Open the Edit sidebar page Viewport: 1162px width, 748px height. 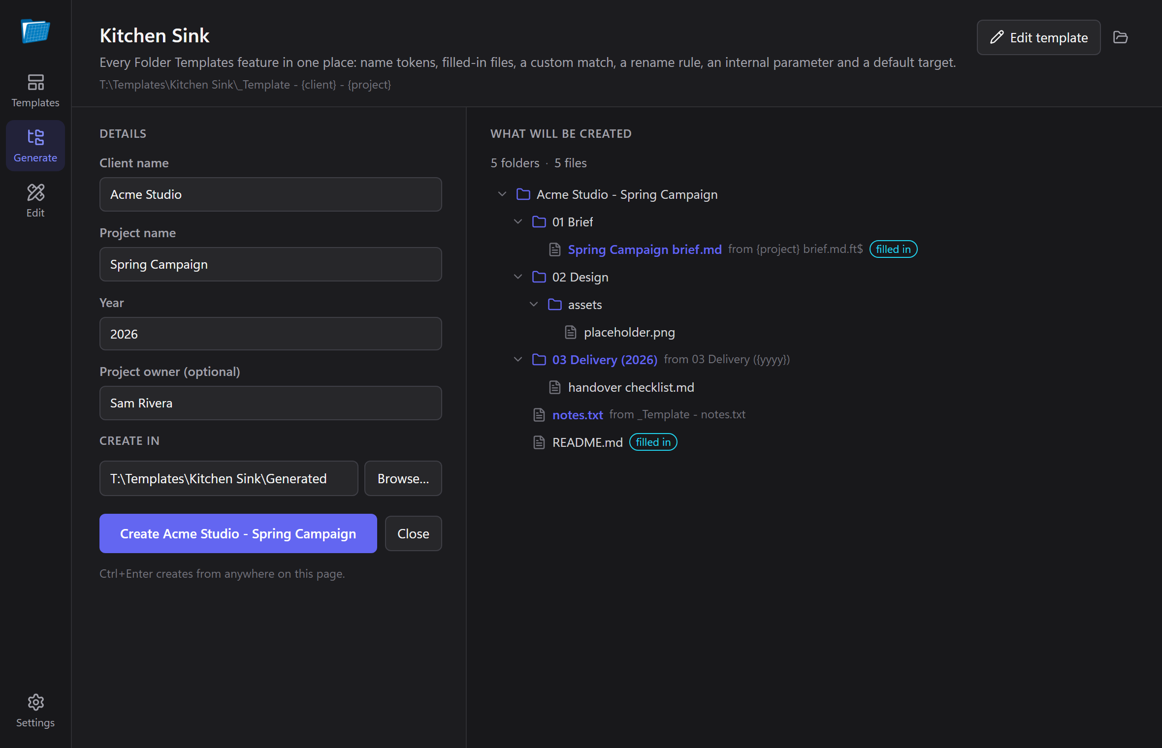35,201
